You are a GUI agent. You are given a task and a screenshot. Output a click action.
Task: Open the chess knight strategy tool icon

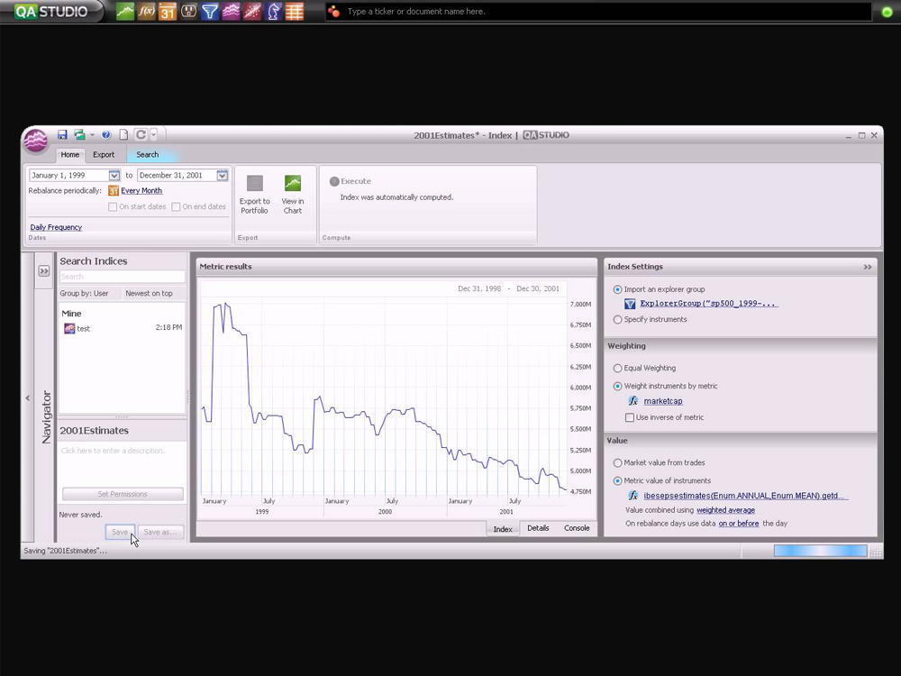[x=274, y=11]
